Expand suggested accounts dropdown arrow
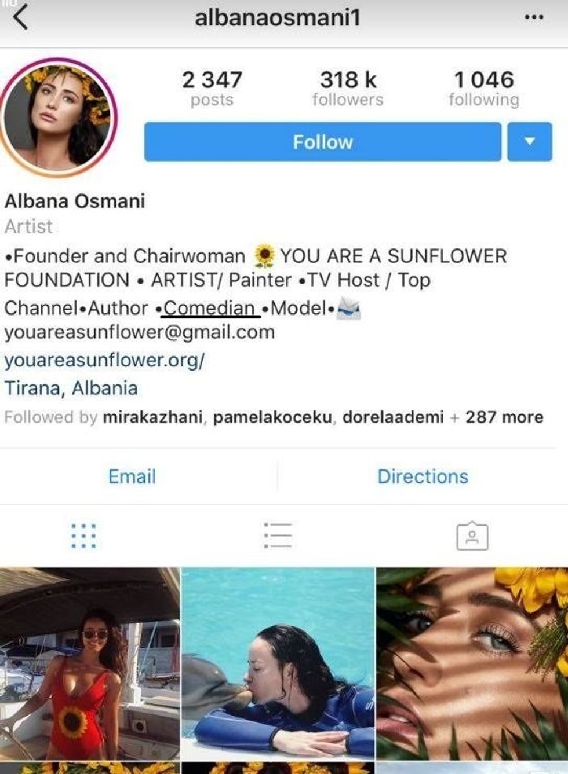The width and height of the screenshot is (568, 774). 530,142
